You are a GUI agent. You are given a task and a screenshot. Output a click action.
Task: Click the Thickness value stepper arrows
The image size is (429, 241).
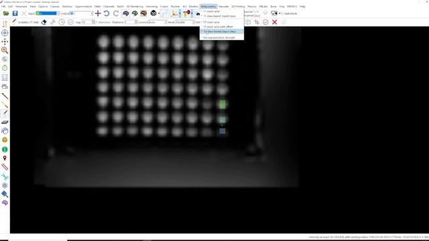[x=136, y=22]
